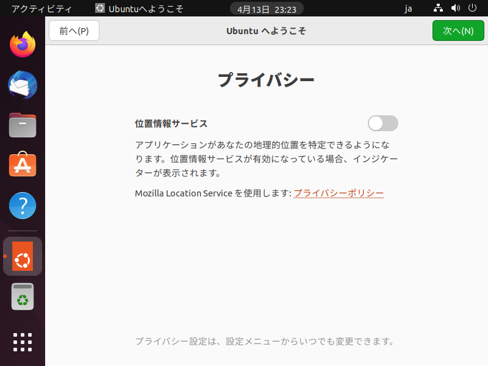Open Firefox from the dock
The image size is (488, 366).
[23, 45]
